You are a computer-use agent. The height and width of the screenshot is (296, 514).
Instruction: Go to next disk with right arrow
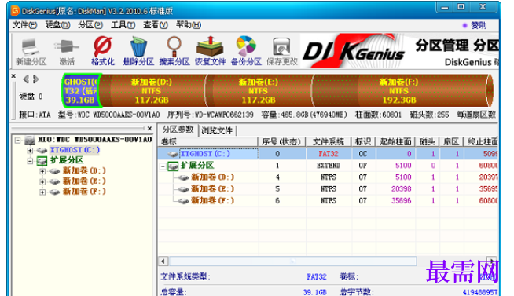tap(35, 79)
